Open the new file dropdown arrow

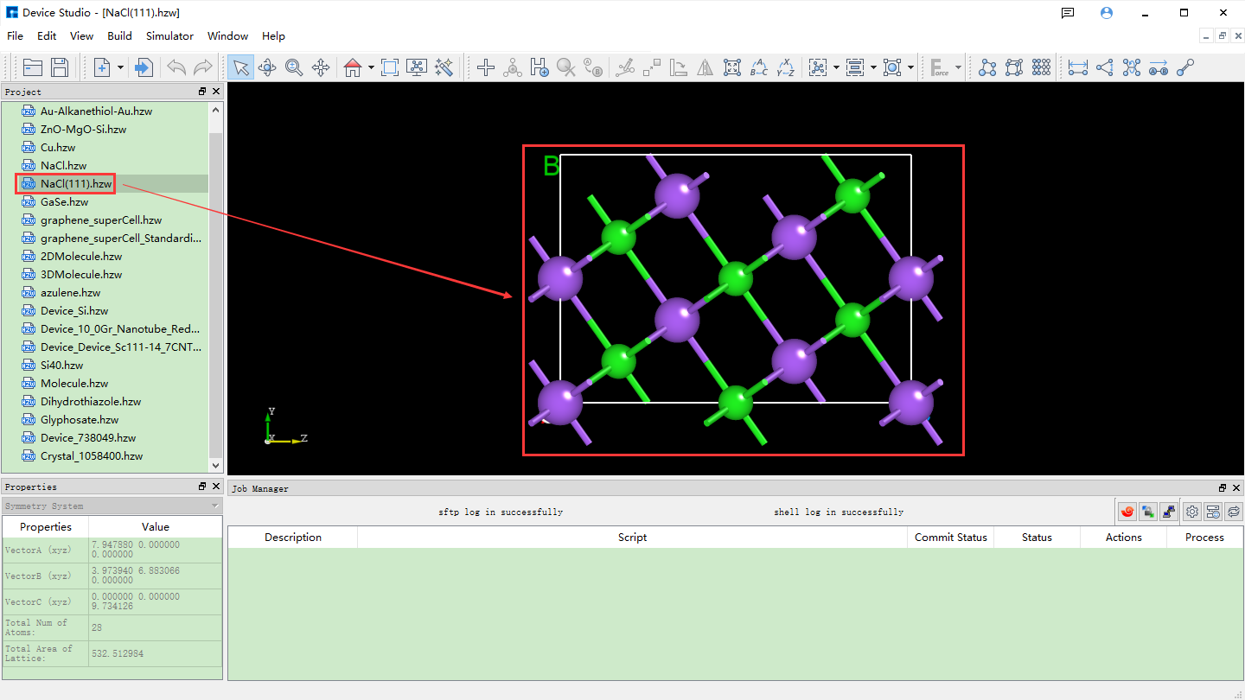[x=121, y=67]
